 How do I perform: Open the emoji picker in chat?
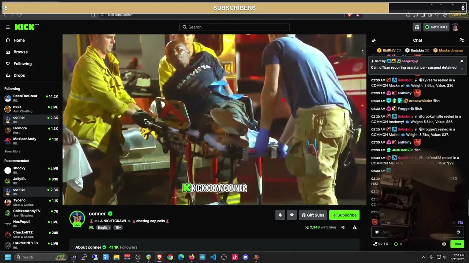(x=458, y=232)
